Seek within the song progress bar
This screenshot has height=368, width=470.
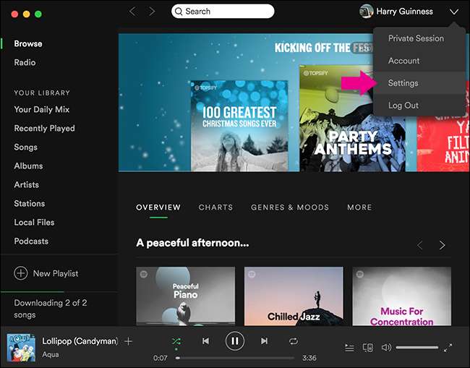pos(235,358)
